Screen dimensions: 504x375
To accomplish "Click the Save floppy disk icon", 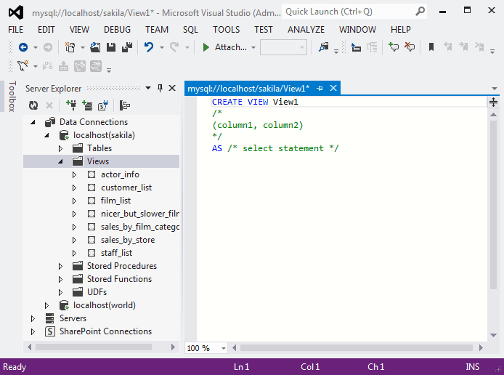I will 111,47.
